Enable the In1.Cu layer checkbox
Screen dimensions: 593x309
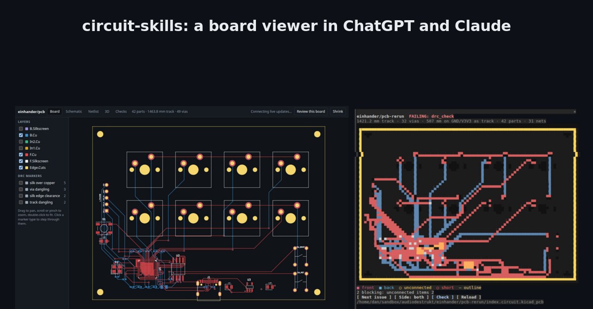click(21, 148)
